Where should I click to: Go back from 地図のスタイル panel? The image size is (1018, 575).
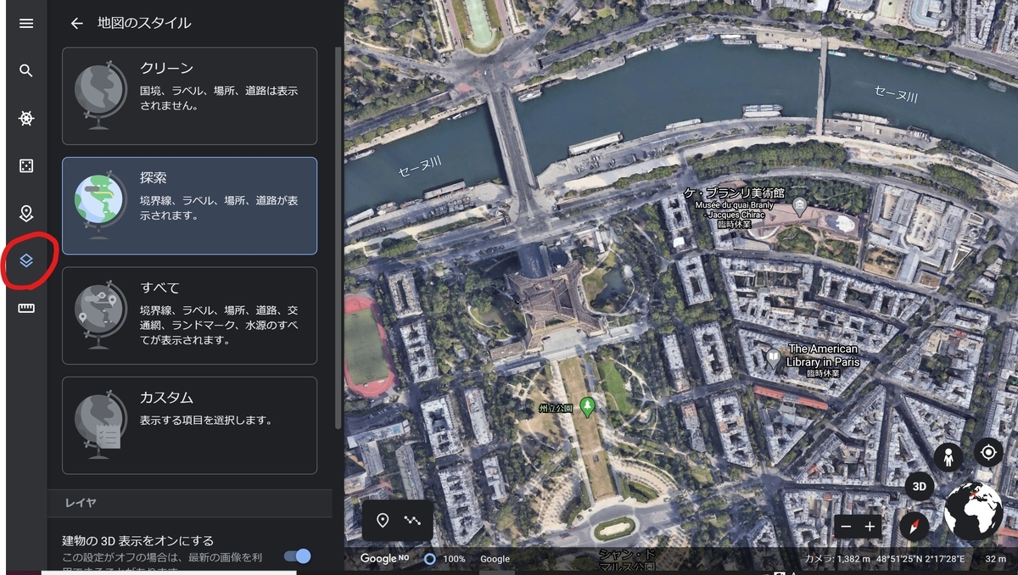tap(76, 24)
